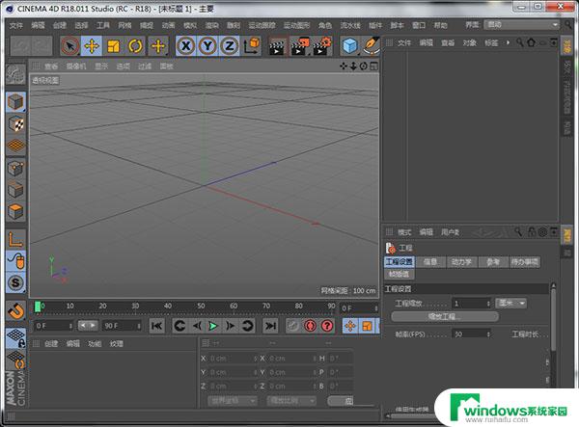This screenshot has width=579, height=427.
Task: Open the 文件 menu in main menu bar
Action: click(x=15, y=25)
